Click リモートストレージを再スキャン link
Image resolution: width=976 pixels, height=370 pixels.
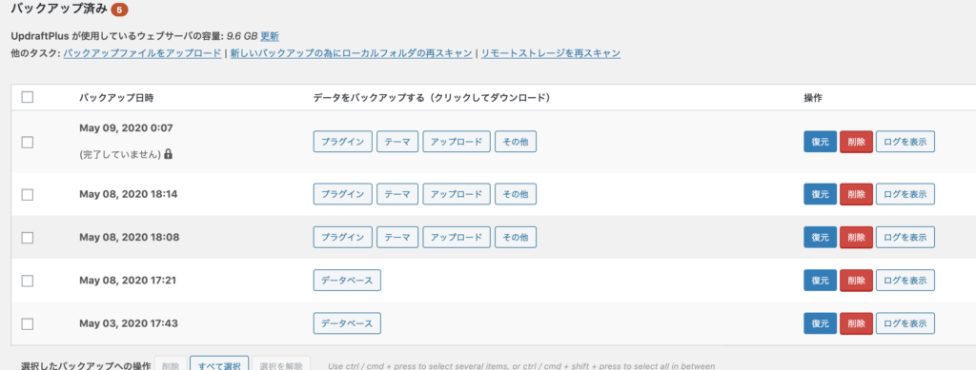point(551,53)
